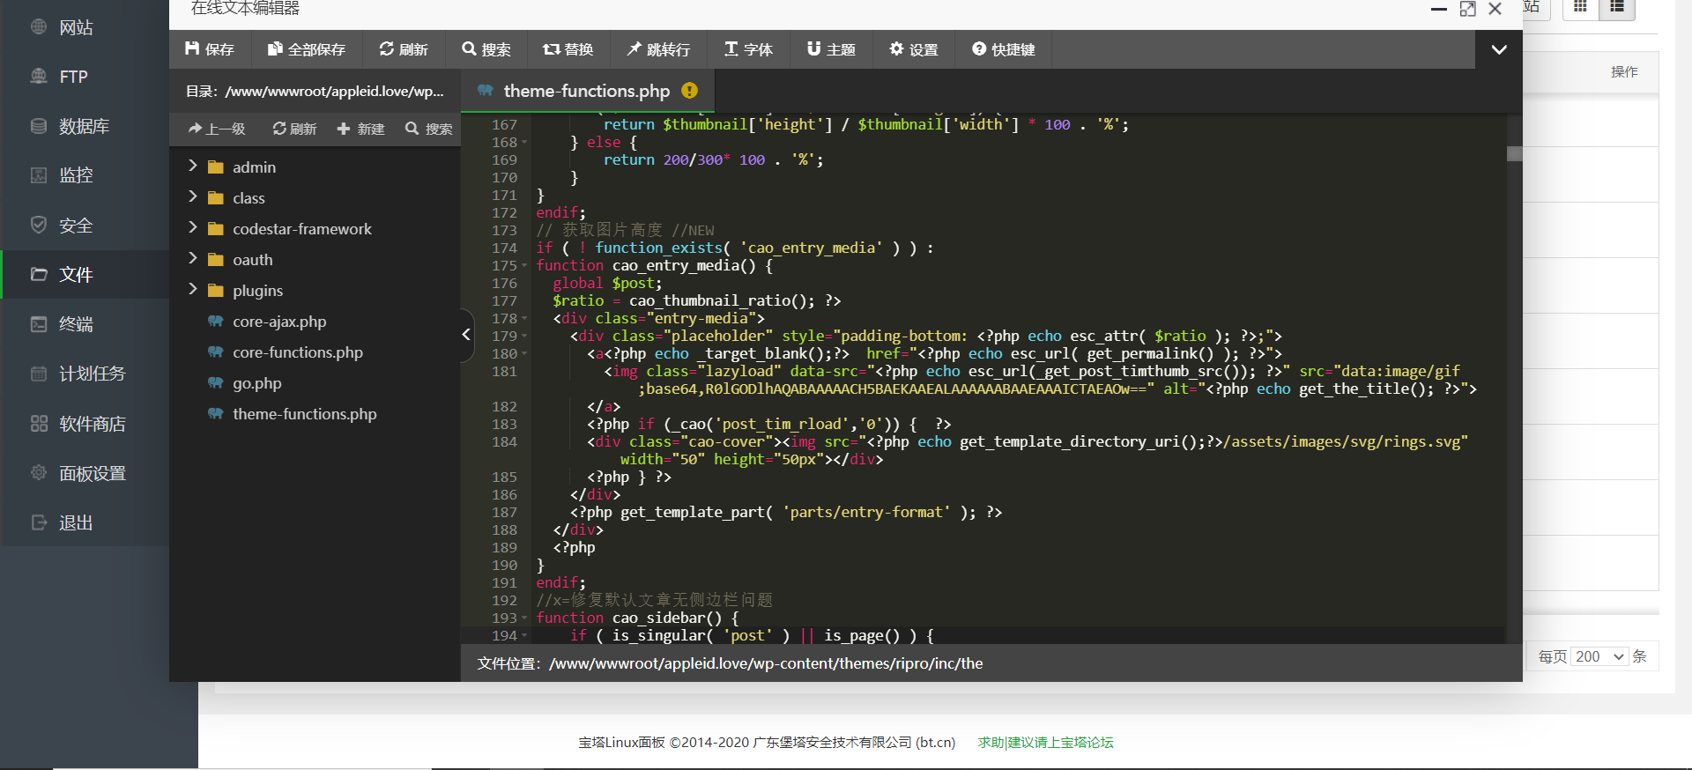Open 跳转行 jump-to-line tool
The width and height of the screenshot is (1692, 770).
(x=658, y=49)
